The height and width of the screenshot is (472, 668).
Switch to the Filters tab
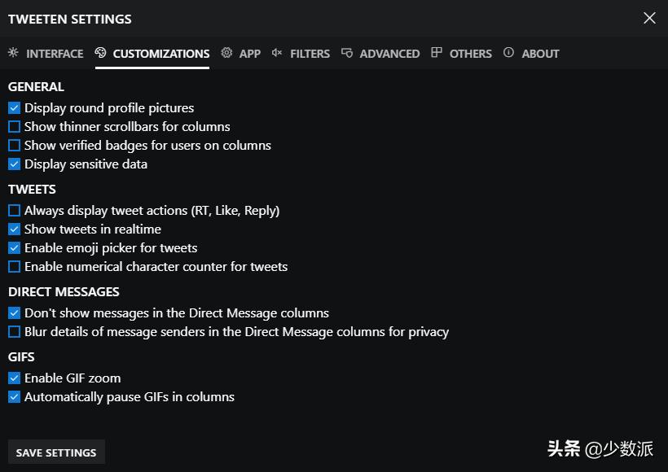pos(310,54)
